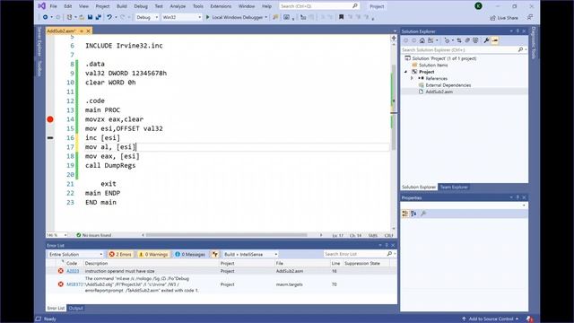The height and width of the screenshot is (323, 574).
Task: Collapse the Project node in Solution Explorer
Action: (405, 72)
